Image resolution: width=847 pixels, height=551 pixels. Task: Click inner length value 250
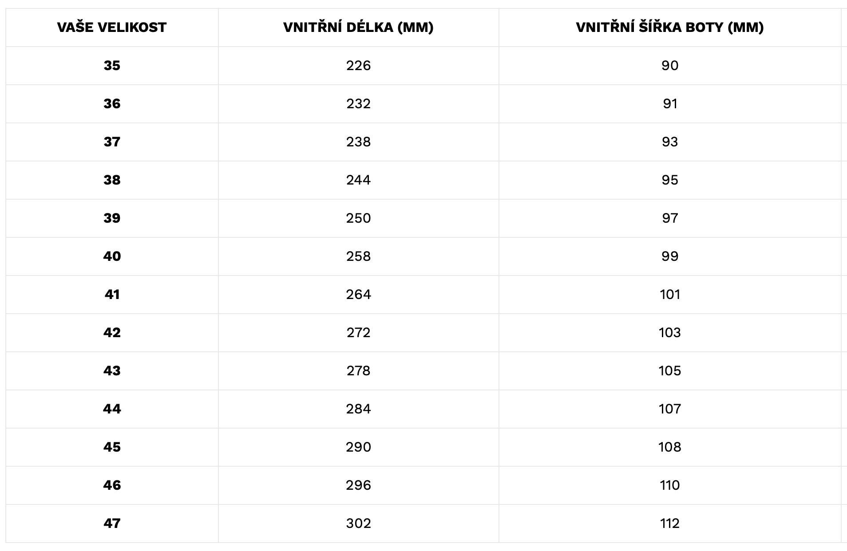[358, 218]
